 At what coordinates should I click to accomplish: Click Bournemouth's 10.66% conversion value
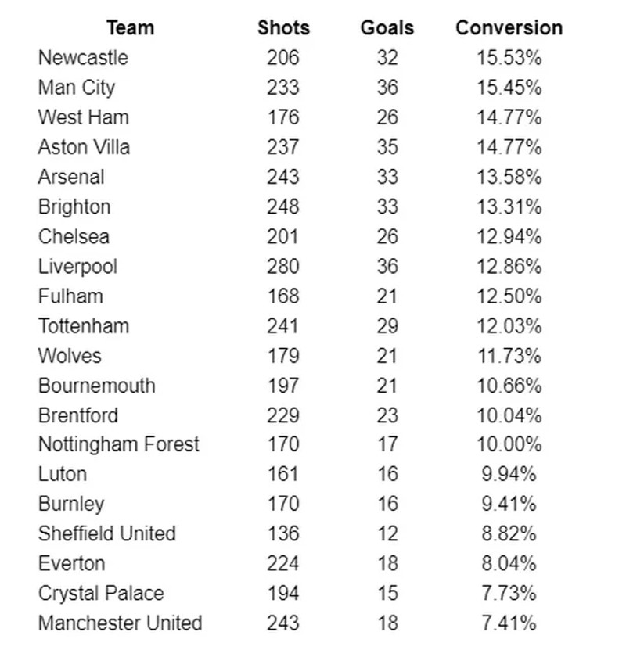click(509, 386)
